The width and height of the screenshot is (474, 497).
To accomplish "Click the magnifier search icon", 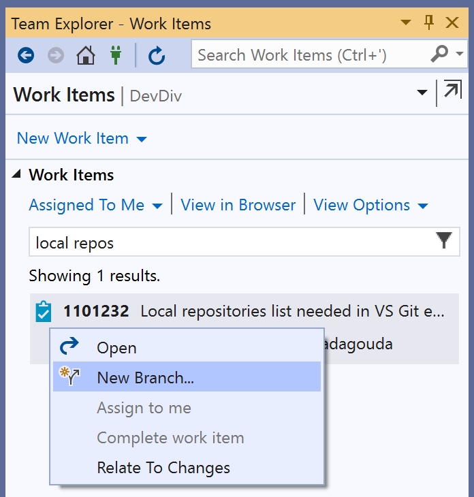I will click(439, 54).
